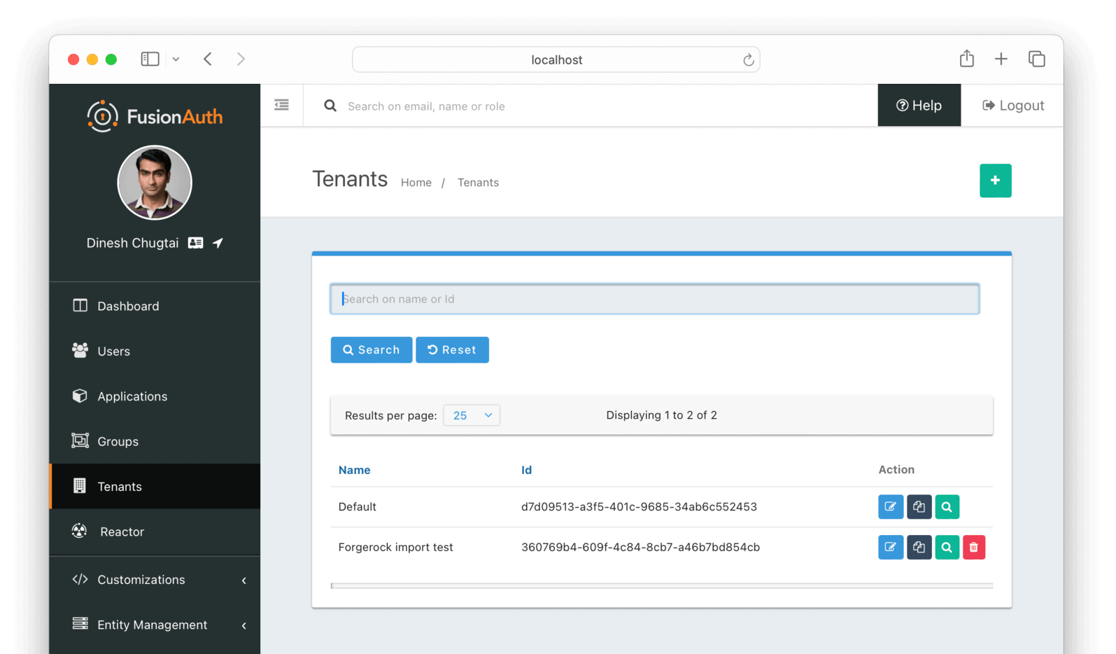
Task: Focus the Search on name or Id field
Action: pos(655,299)
